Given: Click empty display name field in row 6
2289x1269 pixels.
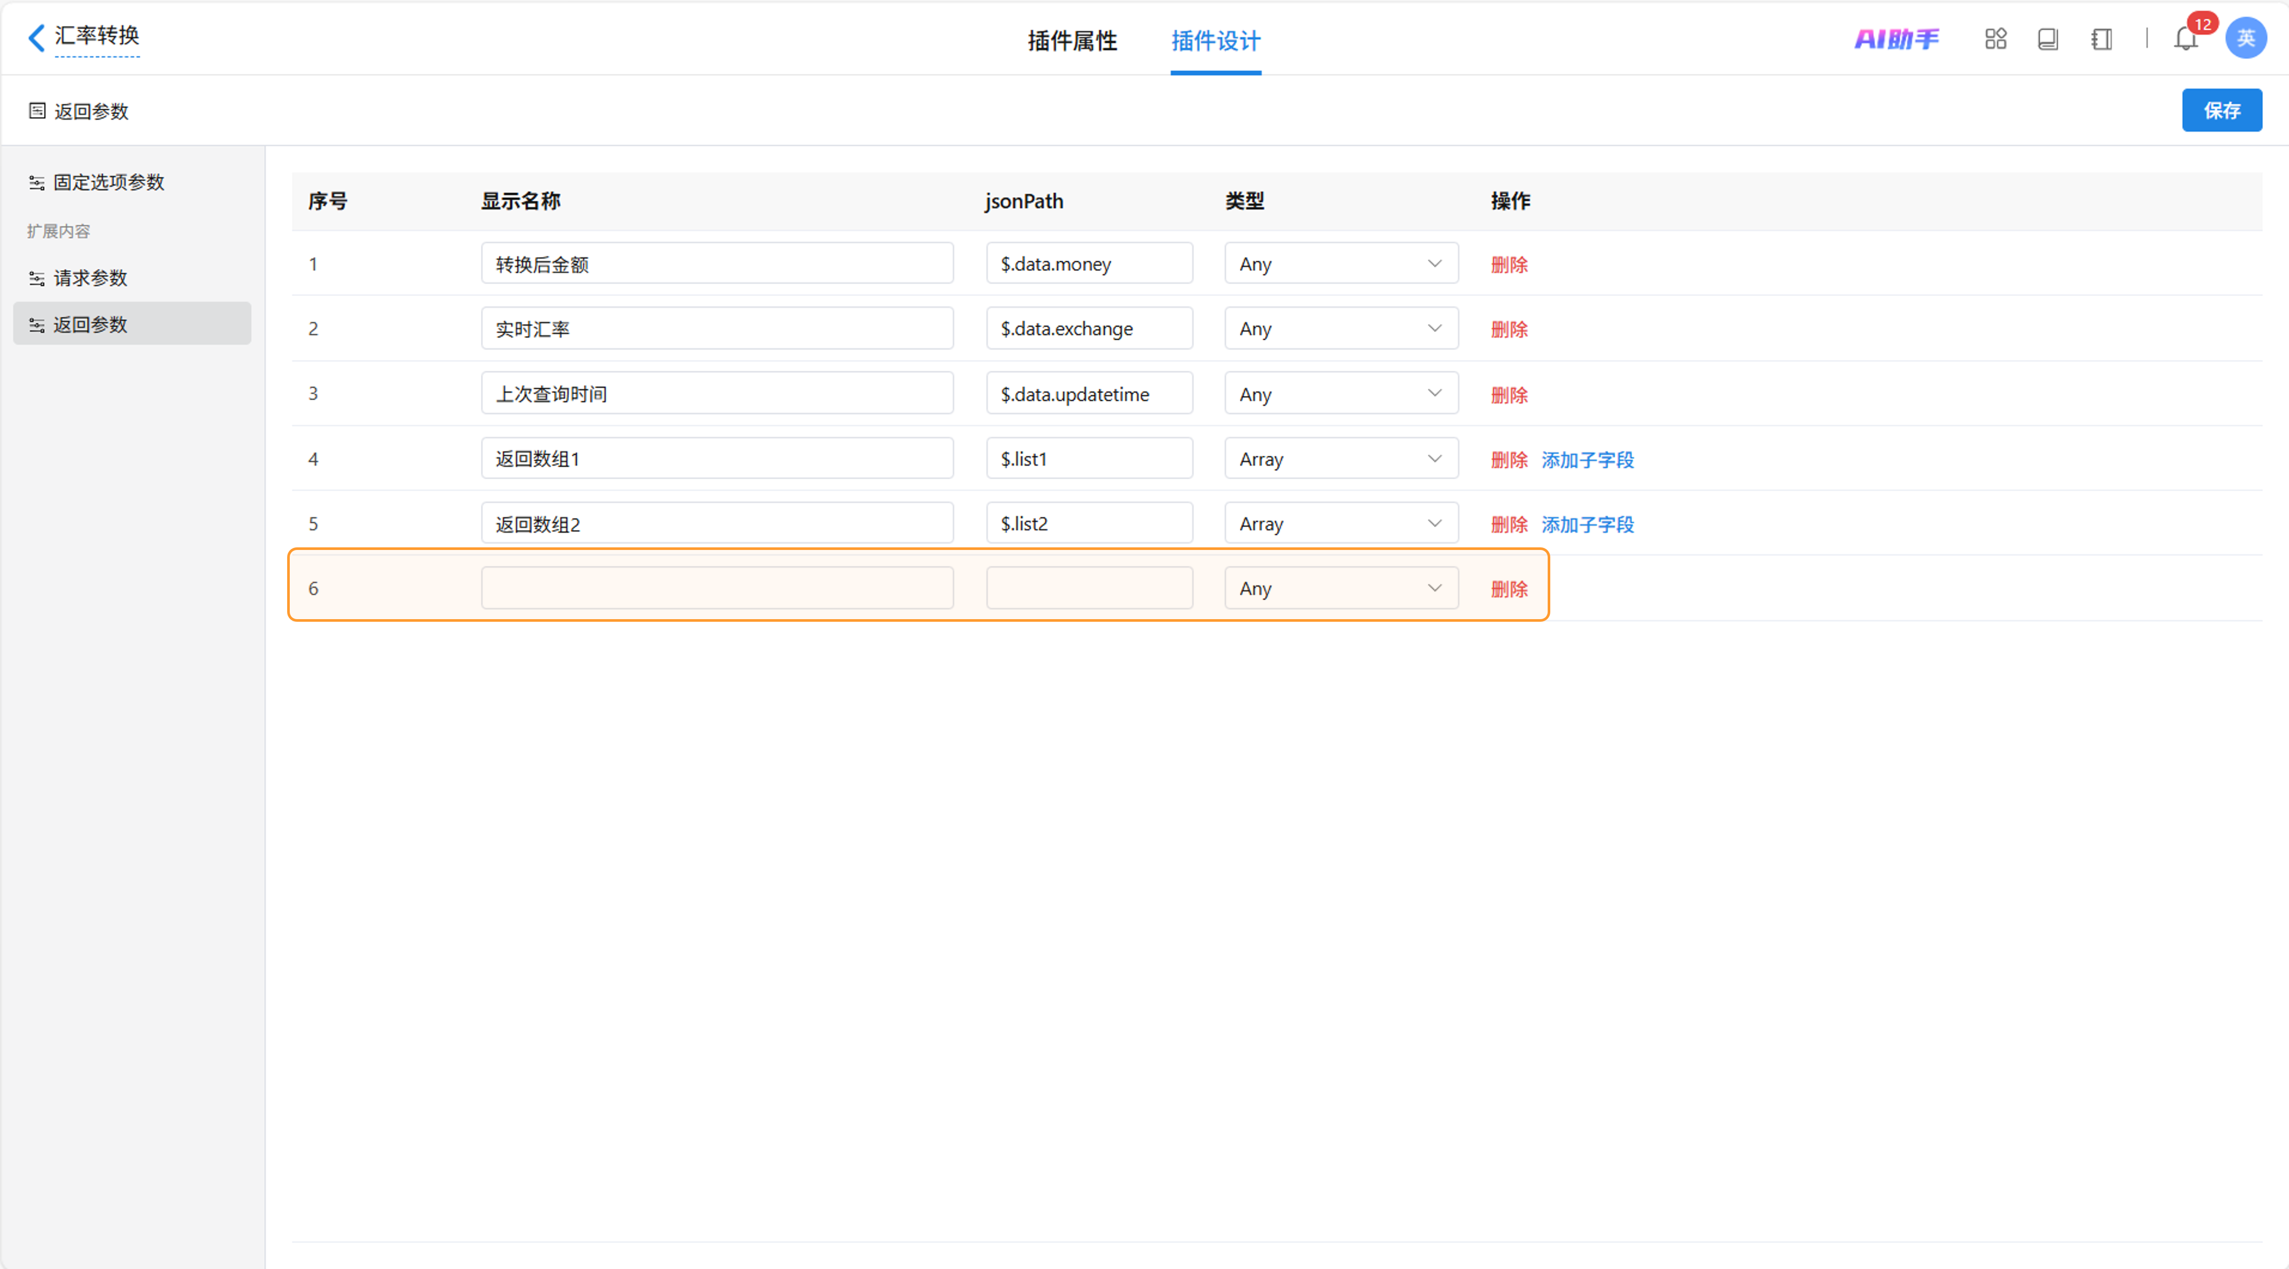Looking at the screenshot, I should click(x=716, y=588).
